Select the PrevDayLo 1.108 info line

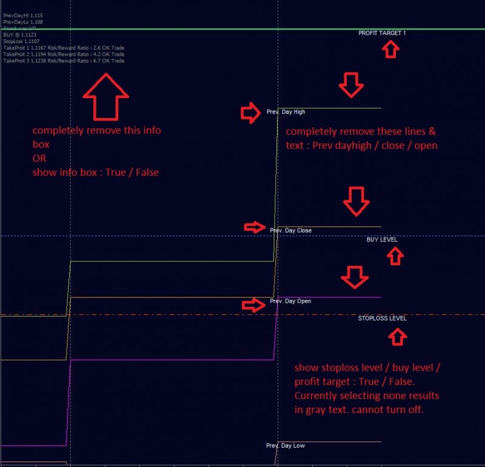(23, 22)
